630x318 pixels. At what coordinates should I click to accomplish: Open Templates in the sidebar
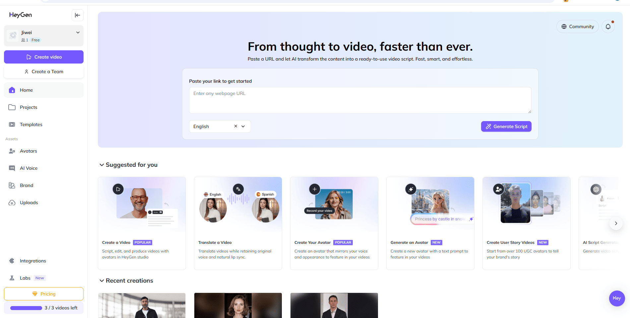click(x=44, y=124)
